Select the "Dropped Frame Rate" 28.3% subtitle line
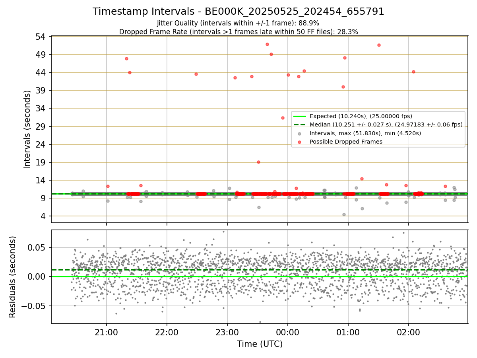477x358 pixels. click(x=238, y=32)
